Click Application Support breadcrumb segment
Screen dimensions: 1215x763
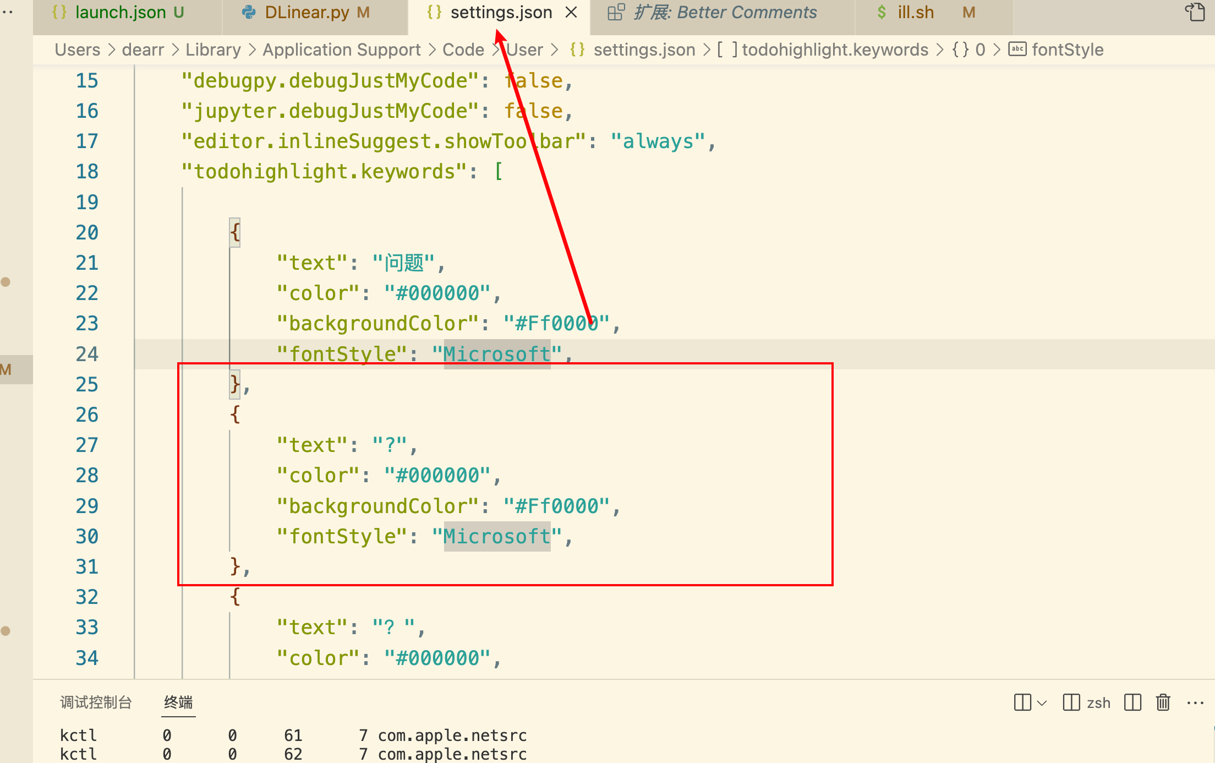click(x=342, y=50)
